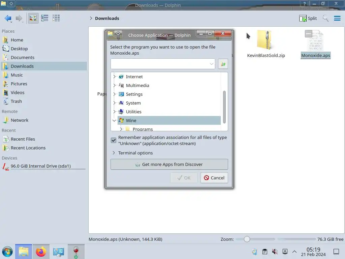Viewport: 345px width, 259px height.
Task: Click Dolphin file manager taskbar icon
Action: coord(24,252)
